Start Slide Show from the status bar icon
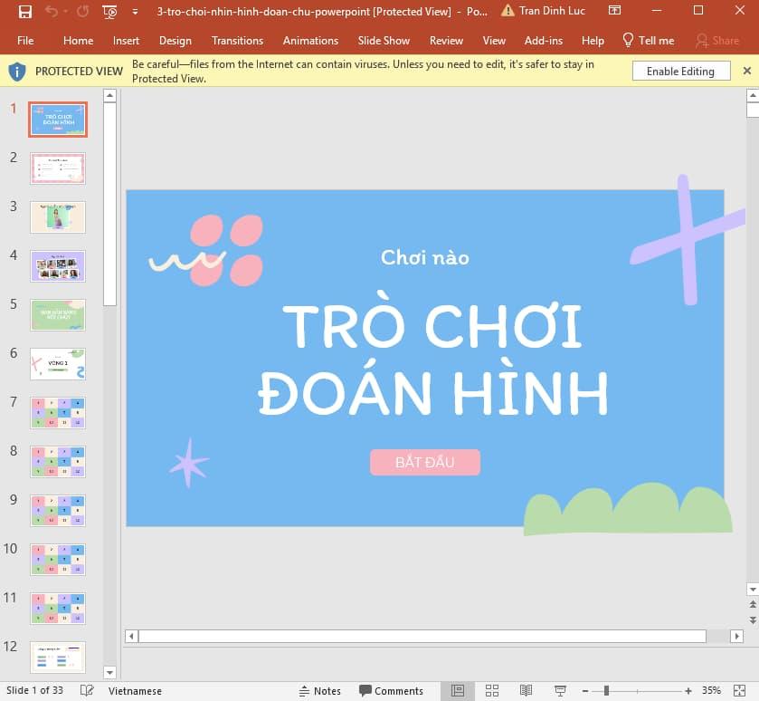This screenshot has width=759, height=701. pyautogui.click(x=560, y=690)
